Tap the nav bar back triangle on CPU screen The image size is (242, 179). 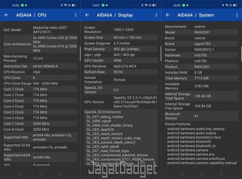click(x=60, y=174)
